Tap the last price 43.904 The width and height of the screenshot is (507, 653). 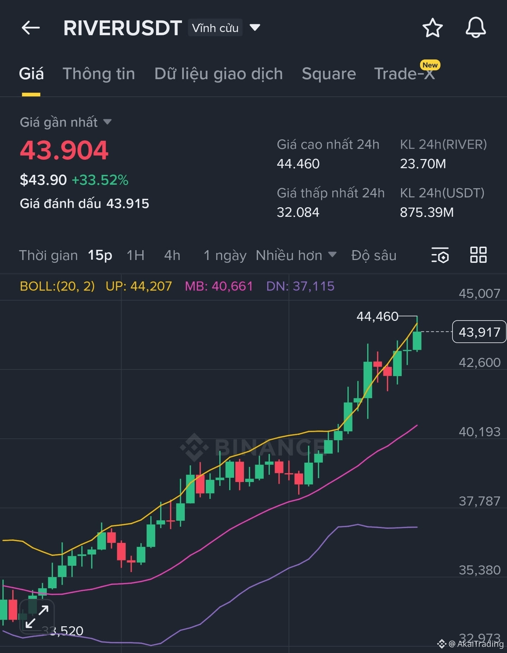pyautogui.click(x=64, y=150)
